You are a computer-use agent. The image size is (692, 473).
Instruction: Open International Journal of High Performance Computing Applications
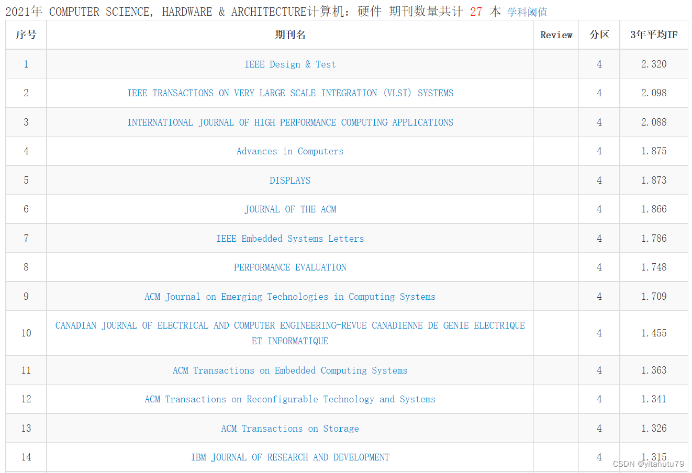290,122
